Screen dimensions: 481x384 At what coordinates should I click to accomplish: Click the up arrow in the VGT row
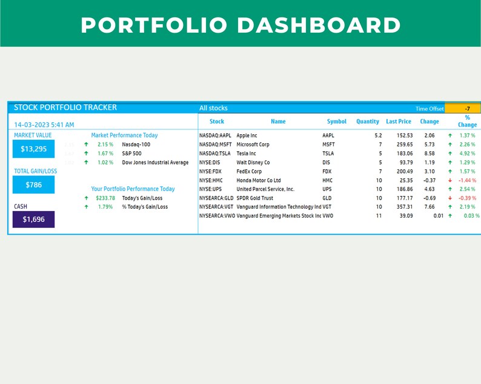[x=450, y=207]
